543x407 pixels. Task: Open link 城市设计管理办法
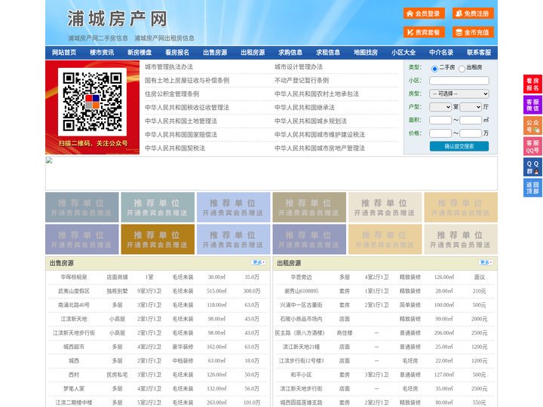[x=299, y=67]
